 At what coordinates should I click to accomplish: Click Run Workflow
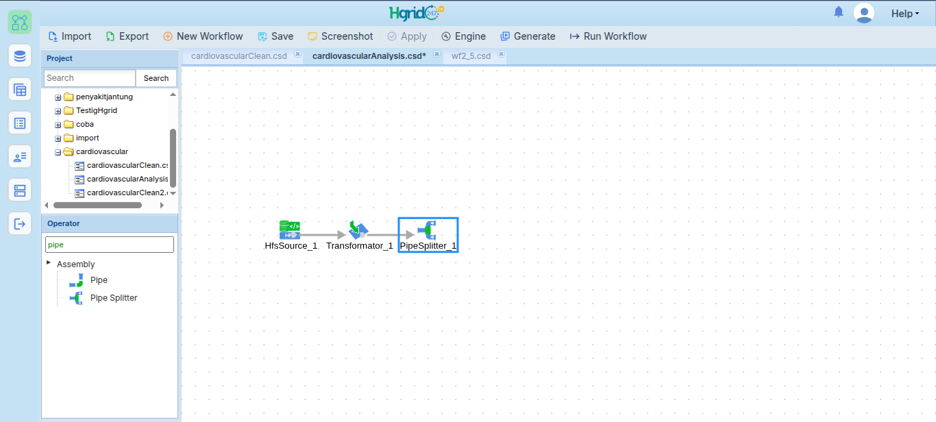pyautogui.click(x=608, y=36)
